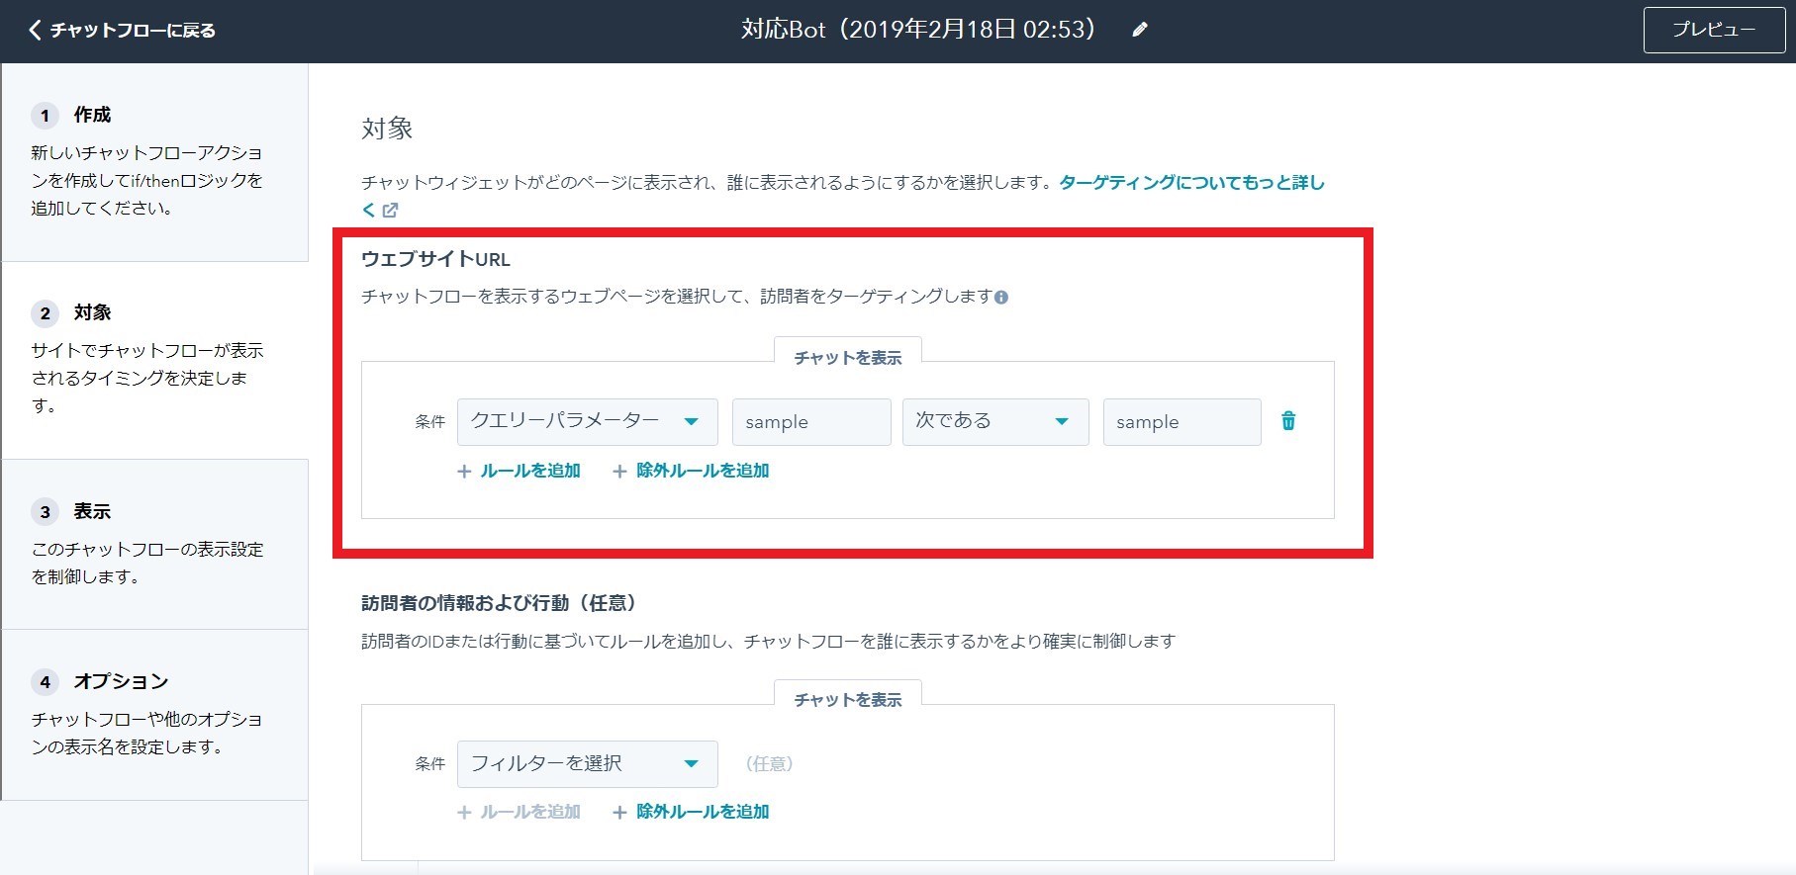Click the 対応Bot title text
Image resolution: width=1796 pixels, height=875 pixels.
pyautogui.click(x=919, y=30)
